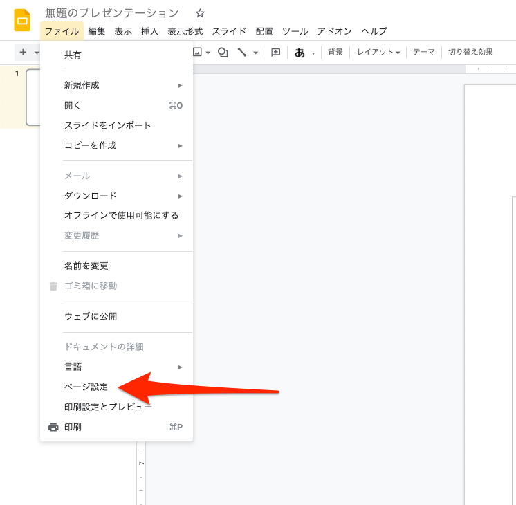Screen dimensions: 516x505
Task: Open the アドオン menu
Action: [x=335, y=31]
